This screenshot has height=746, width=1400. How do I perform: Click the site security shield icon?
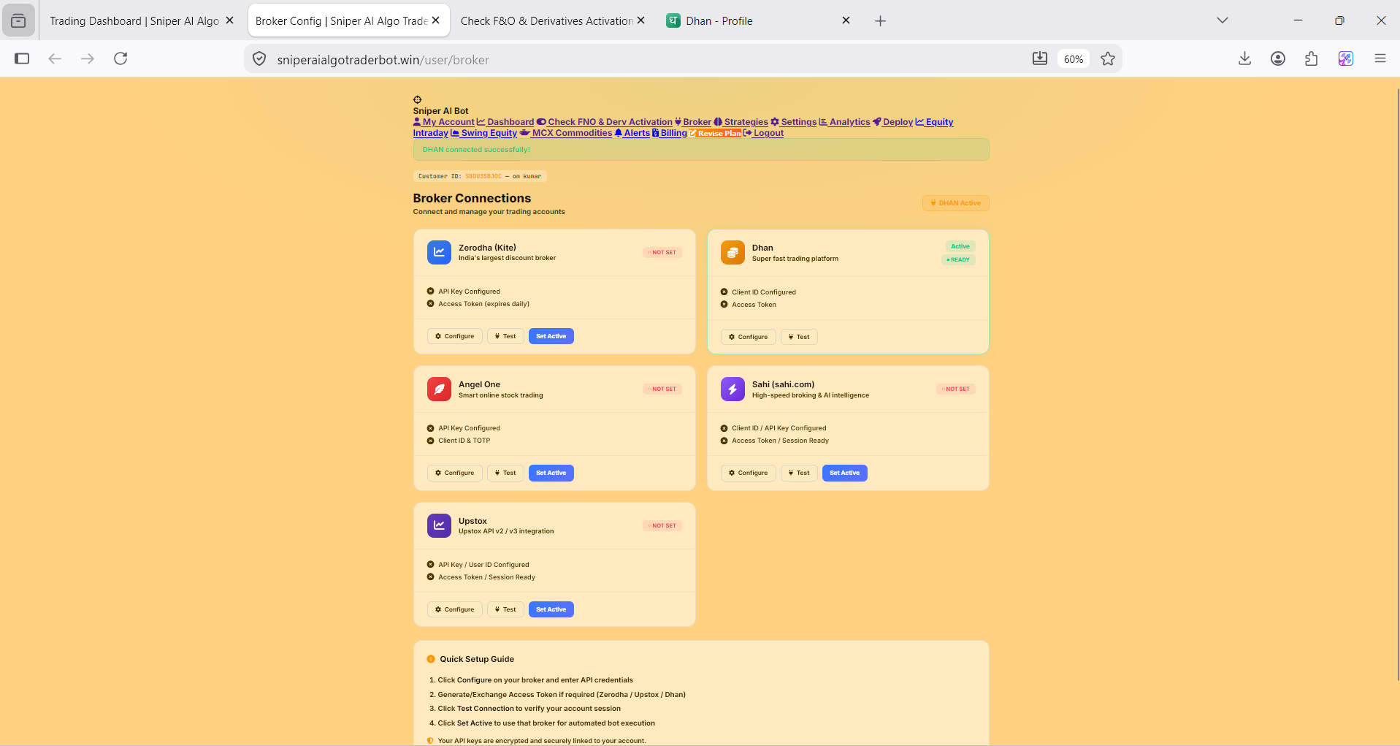coord(259,58)
